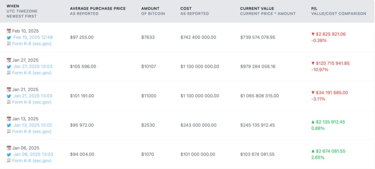
Task: Click the AVERAGE PURCHASE PRICE column header
Action: tap(98, 8)
